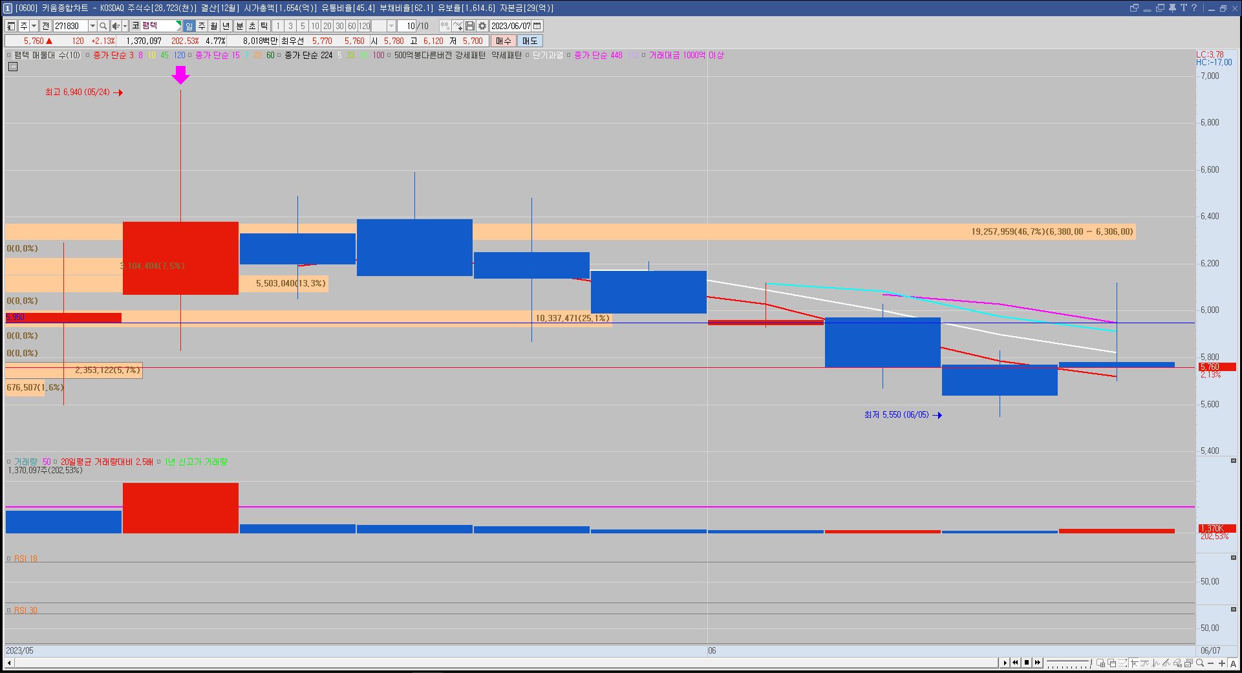Click the rewind button in bottom controls
The height and width of the screenshot is (673, 1242).
coord(1016,663)
